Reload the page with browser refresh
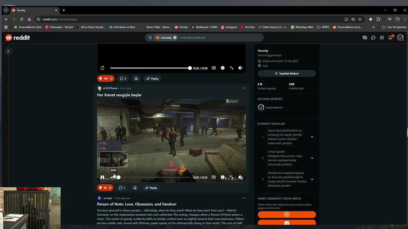This screenshot has width=408, height=229. pos(22,19)
